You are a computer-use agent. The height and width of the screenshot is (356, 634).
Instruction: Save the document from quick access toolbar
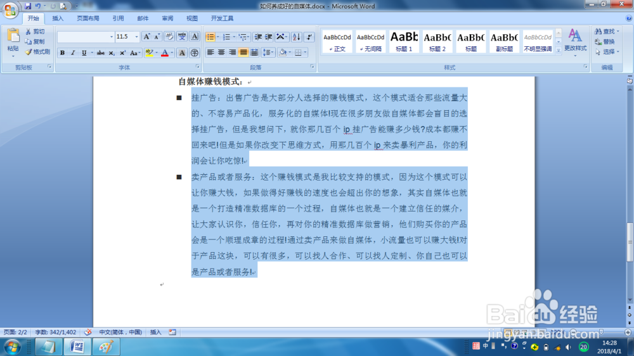click(x=28, y=6)
